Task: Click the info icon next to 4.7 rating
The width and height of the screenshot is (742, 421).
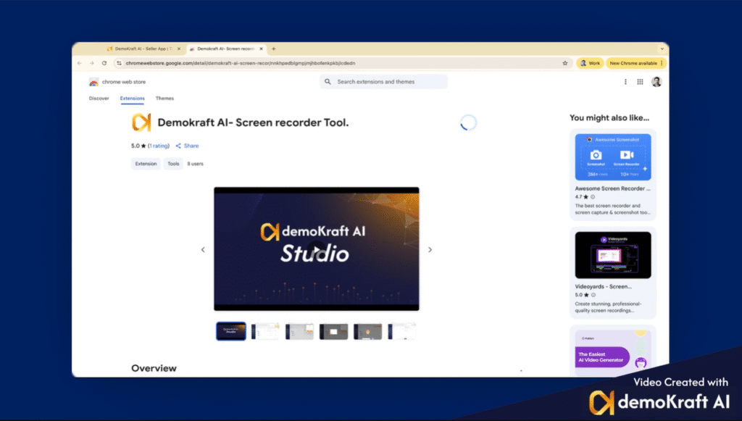Action: pyautogui.click(x=593, y=196)
